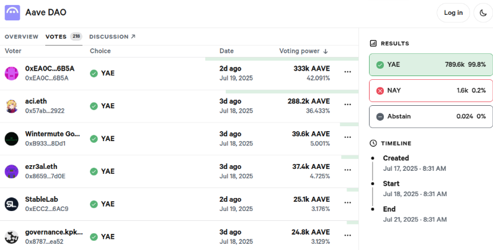
Task: Click the StableLab SL avatar icon
Action: (x=12, y=204)
